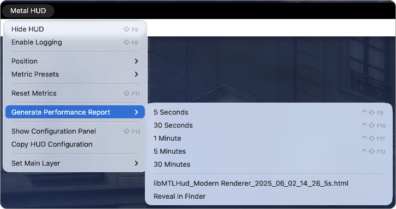Generate a 30 Minutes report
The width and height of the screenshot is (396, 209).
point(269,164)
